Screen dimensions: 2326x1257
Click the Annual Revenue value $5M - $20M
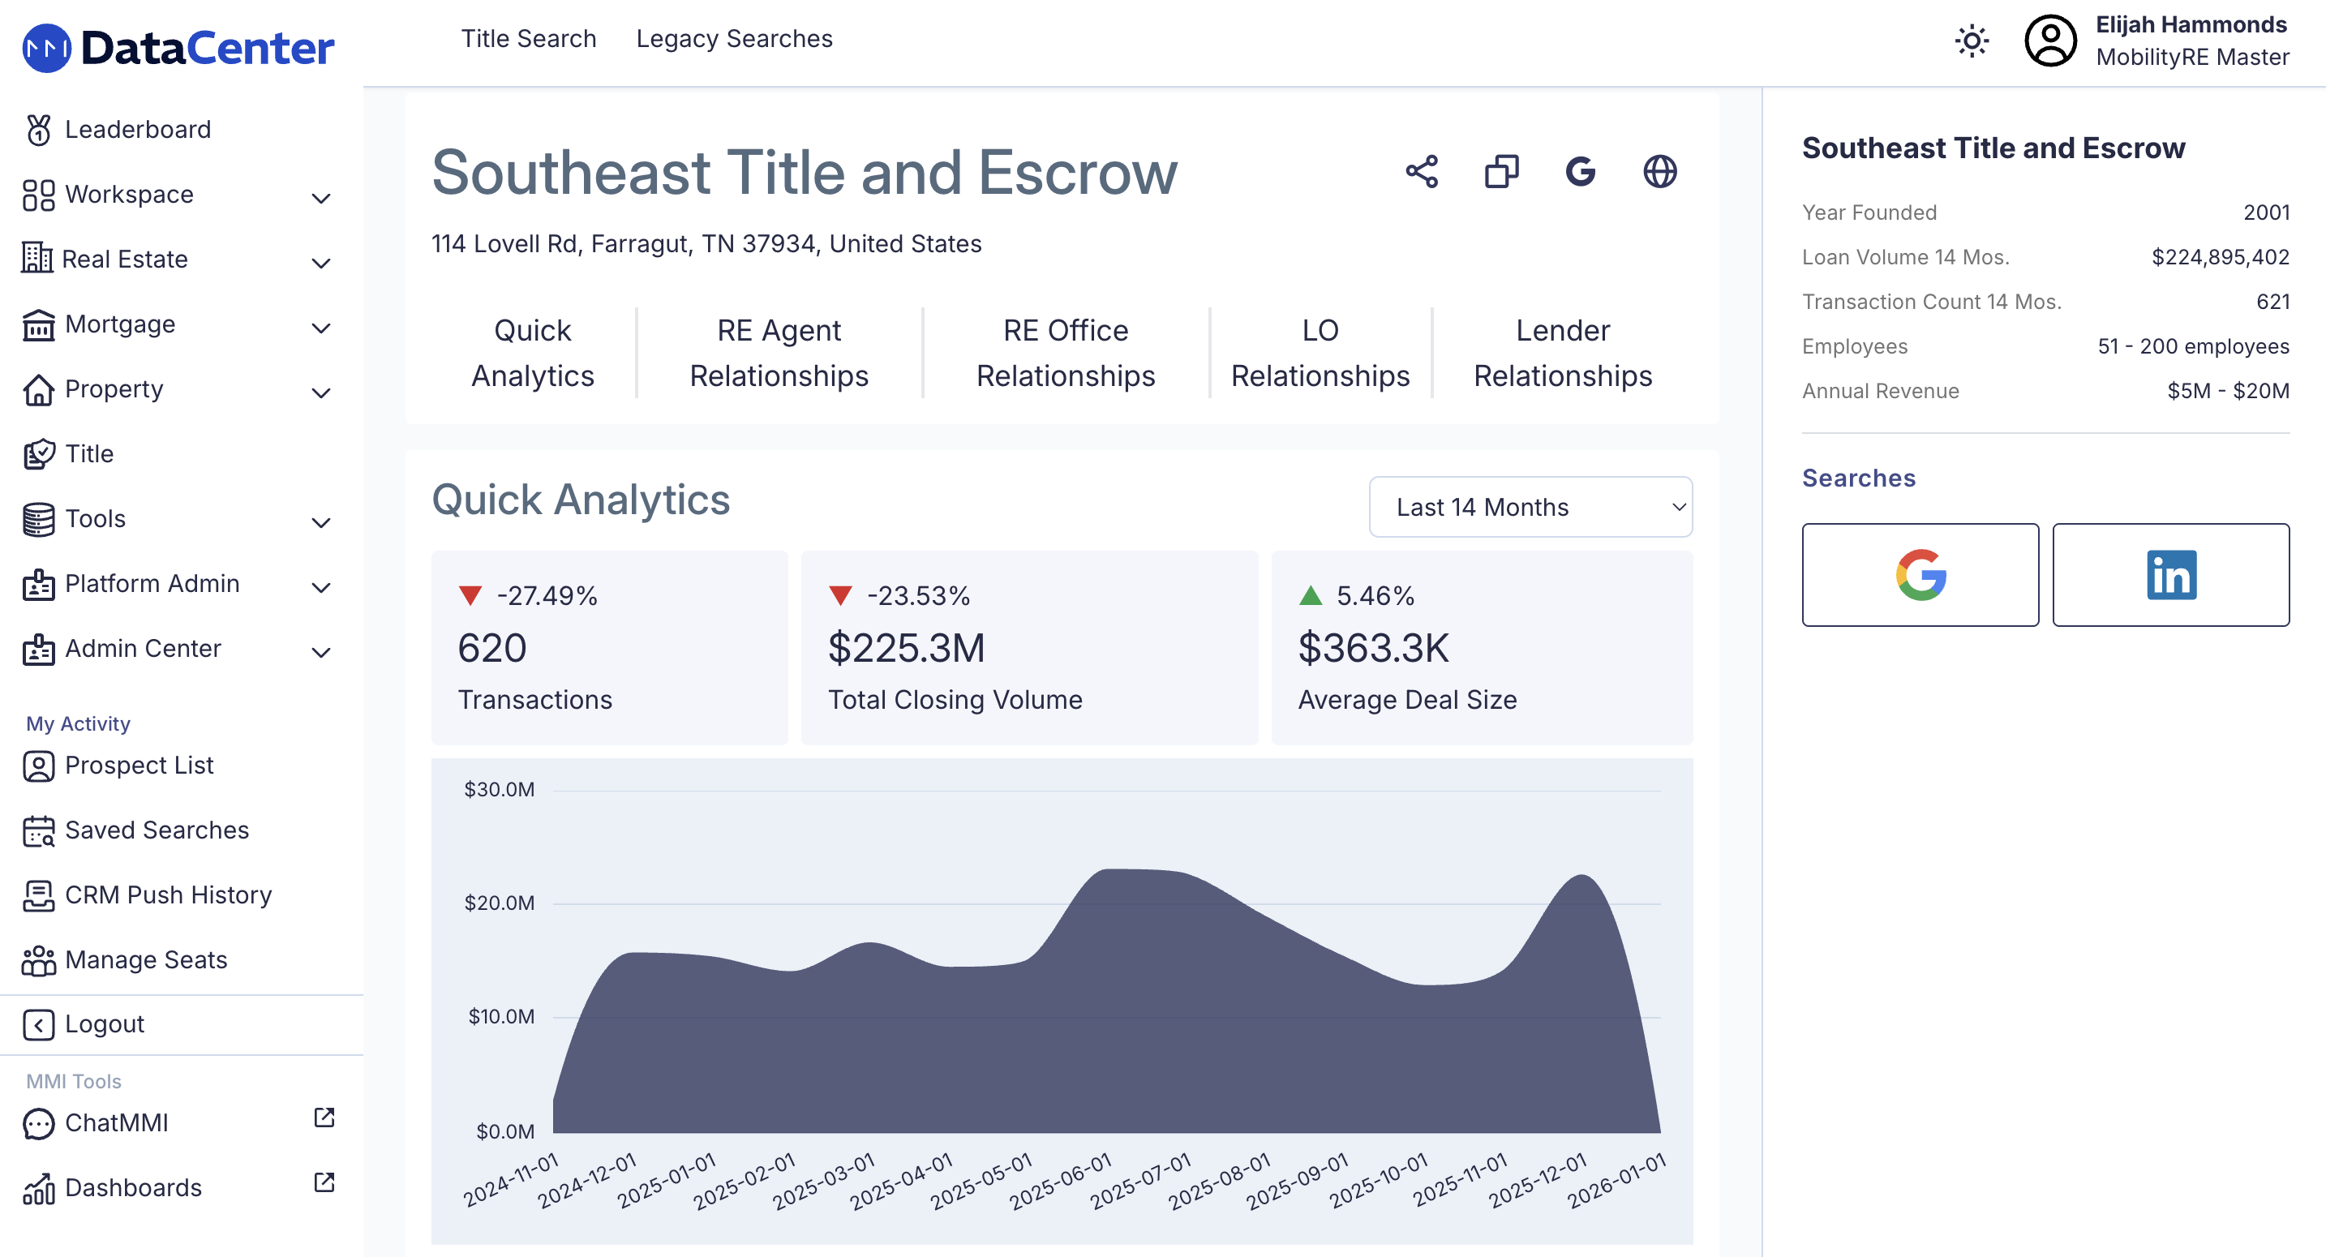pos(2229,391)
